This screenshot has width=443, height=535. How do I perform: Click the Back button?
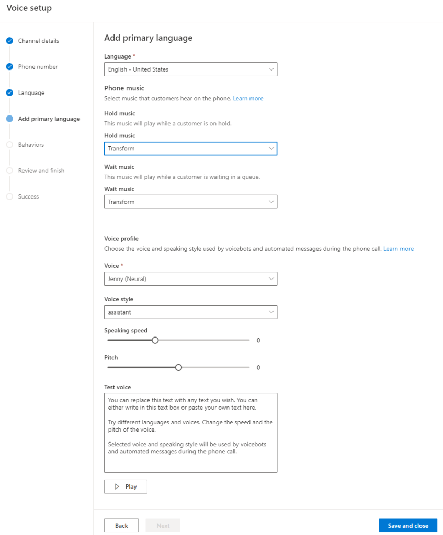pyautogui.click(x=121, y=526)
